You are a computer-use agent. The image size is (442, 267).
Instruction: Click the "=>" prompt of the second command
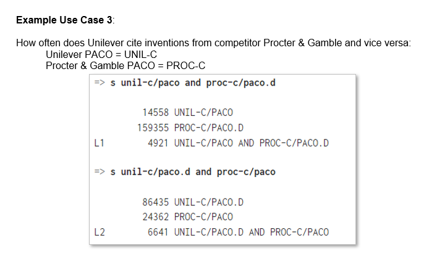pos(100,171)
